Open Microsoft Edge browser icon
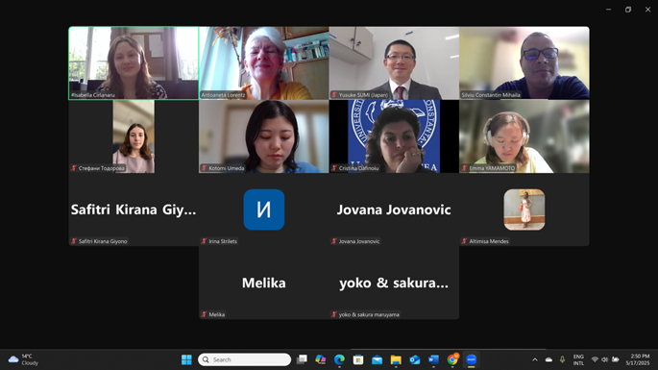 (x=339, y=359)
